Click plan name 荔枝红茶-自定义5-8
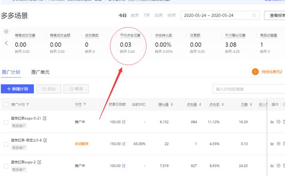The height and width of the screenshot is (176, 285). pyautogui.click(x=26, y=140)
